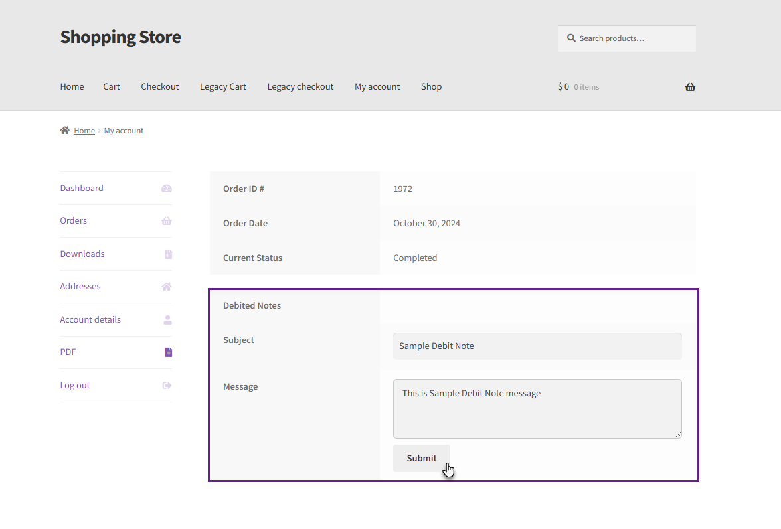This screenshot has height=529, width=781.
Task: Click the Message field label
Action: 240,387
